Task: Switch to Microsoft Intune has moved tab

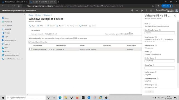Action: 15,2
